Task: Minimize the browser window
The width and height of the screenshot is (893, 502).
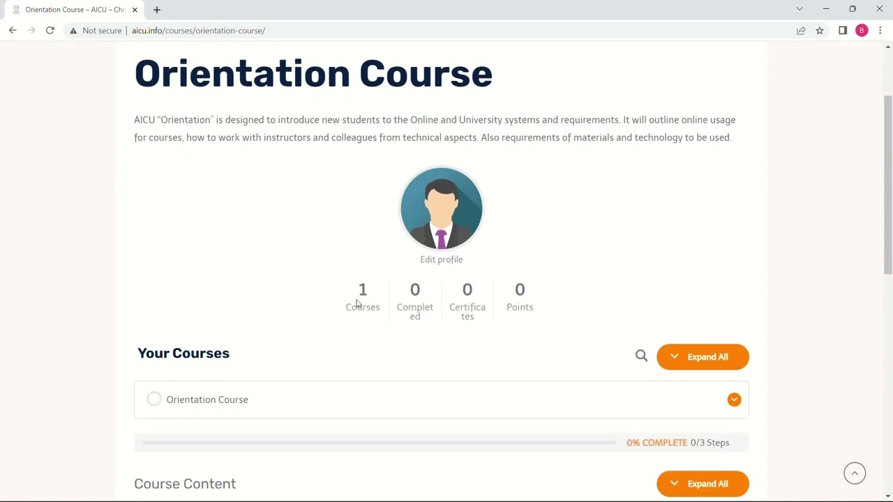Action: point(826,9)
